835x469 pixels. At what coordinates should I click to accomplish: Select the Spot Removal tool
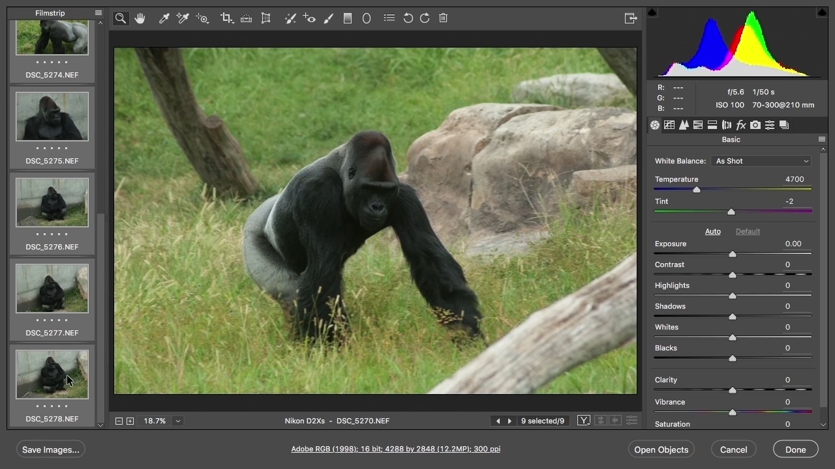pos(291,18)
